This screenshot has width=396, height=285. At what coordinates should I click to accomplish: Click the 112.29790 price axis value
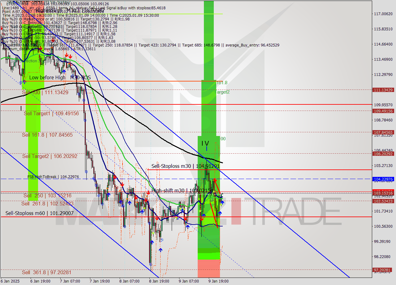(x=383, y=74)
